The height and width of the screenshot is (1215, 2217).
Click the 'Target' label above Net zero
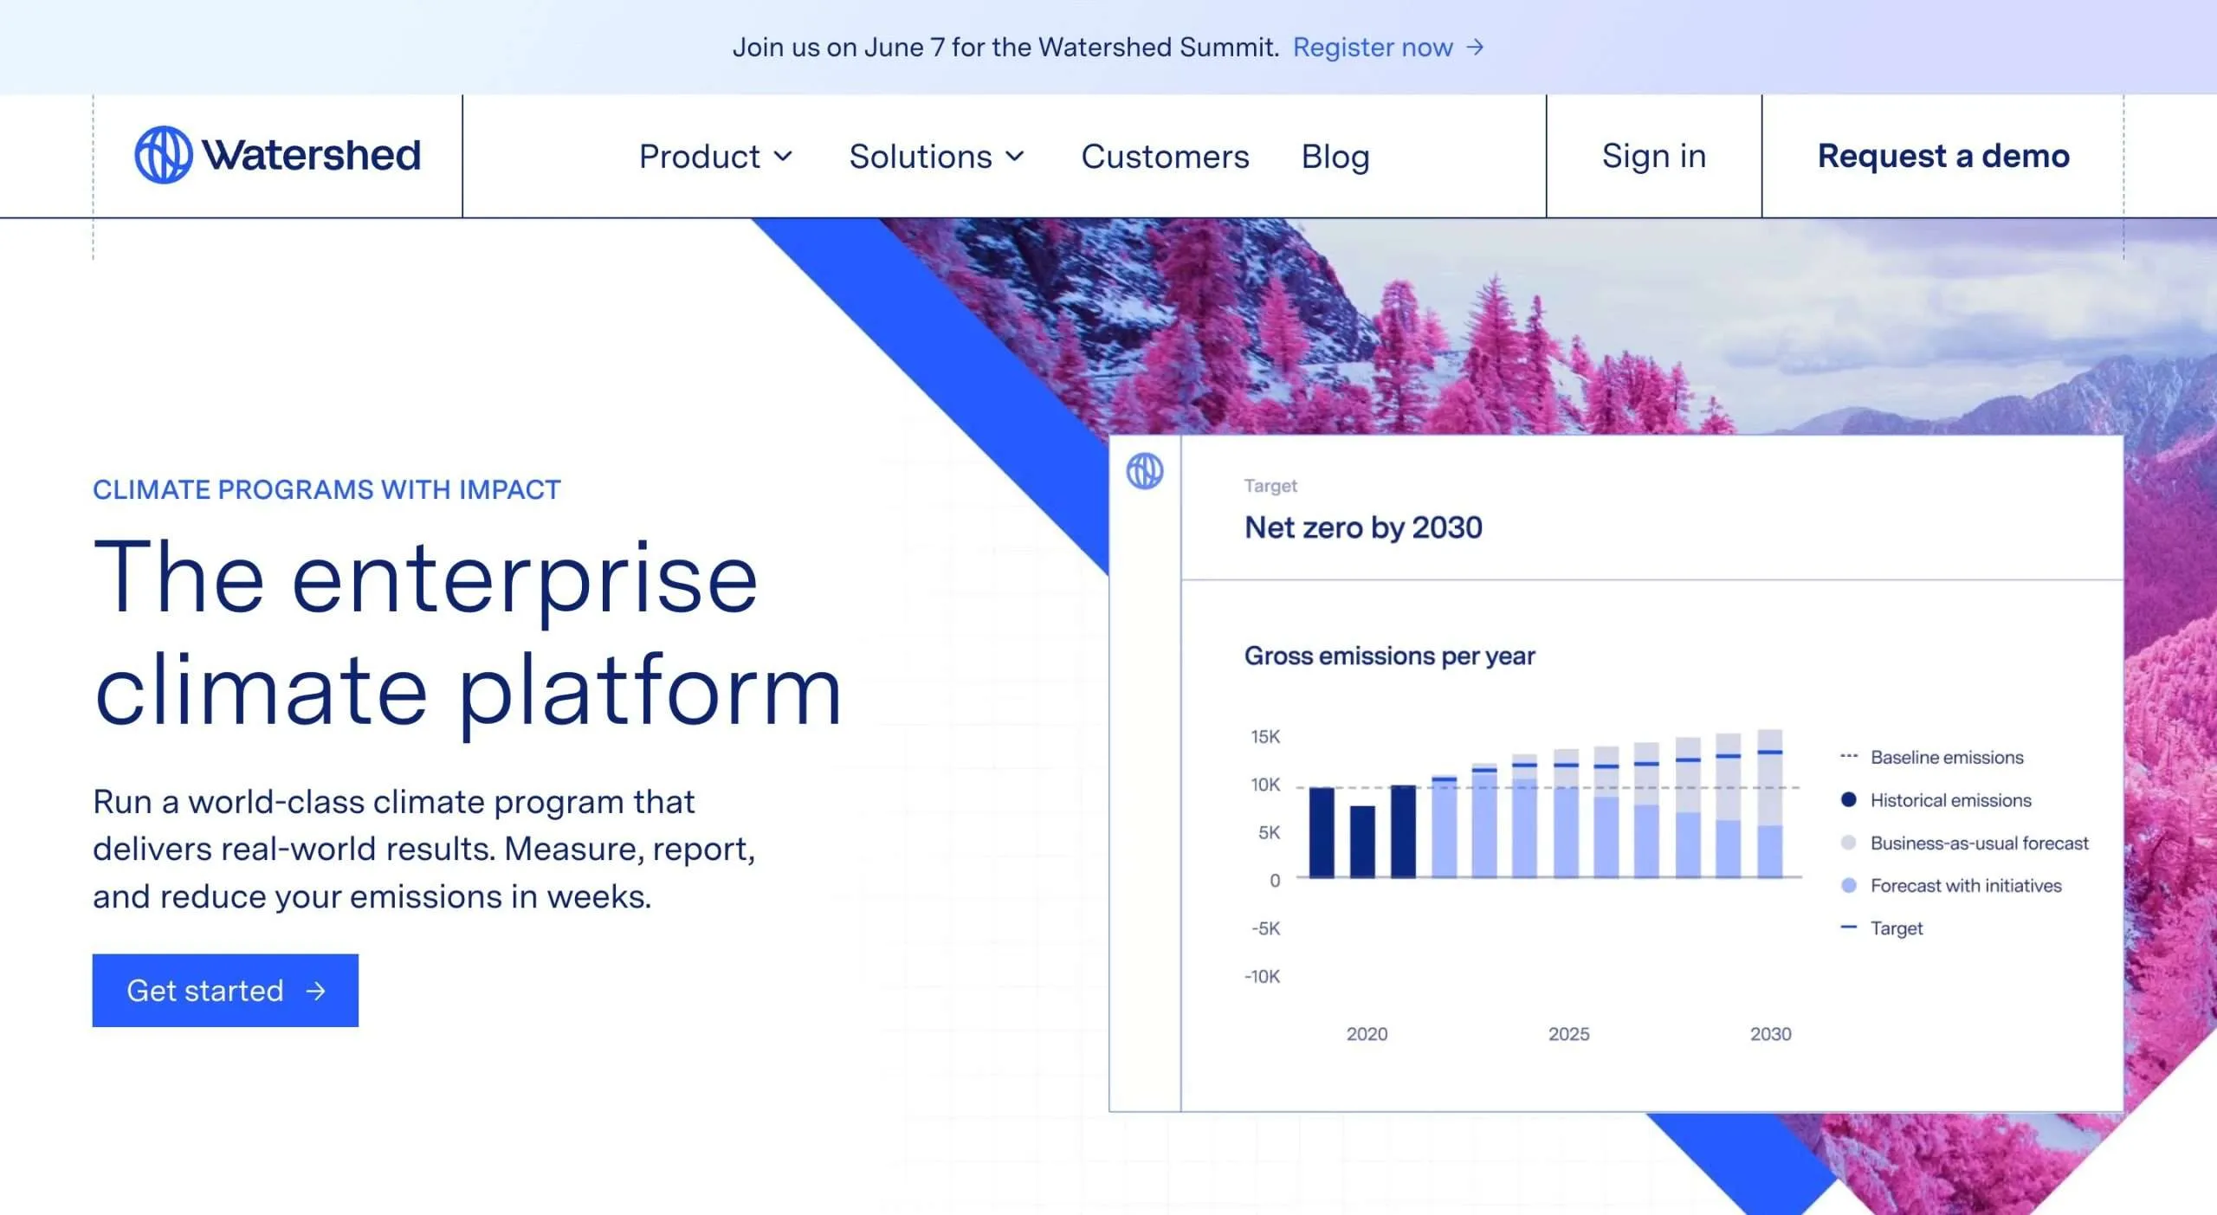[x=1270, y=486]
